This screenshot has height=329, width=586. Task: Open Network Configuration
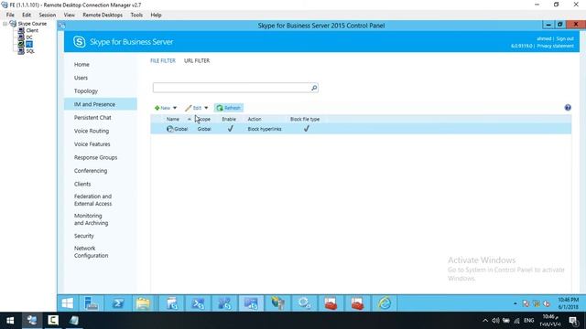coord(91,252)
